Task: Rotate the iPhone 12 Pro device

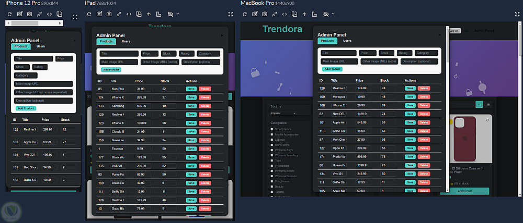Action: click(x=59, y=14)
